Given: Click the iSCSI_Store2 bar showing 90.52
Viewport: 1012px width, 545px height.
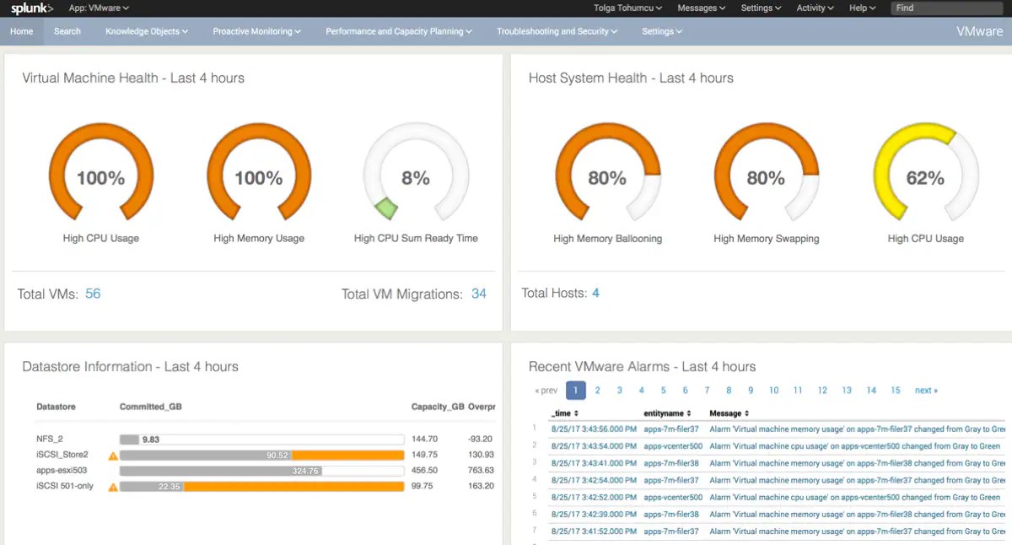Looking at the screenshot, I should 262,456.
